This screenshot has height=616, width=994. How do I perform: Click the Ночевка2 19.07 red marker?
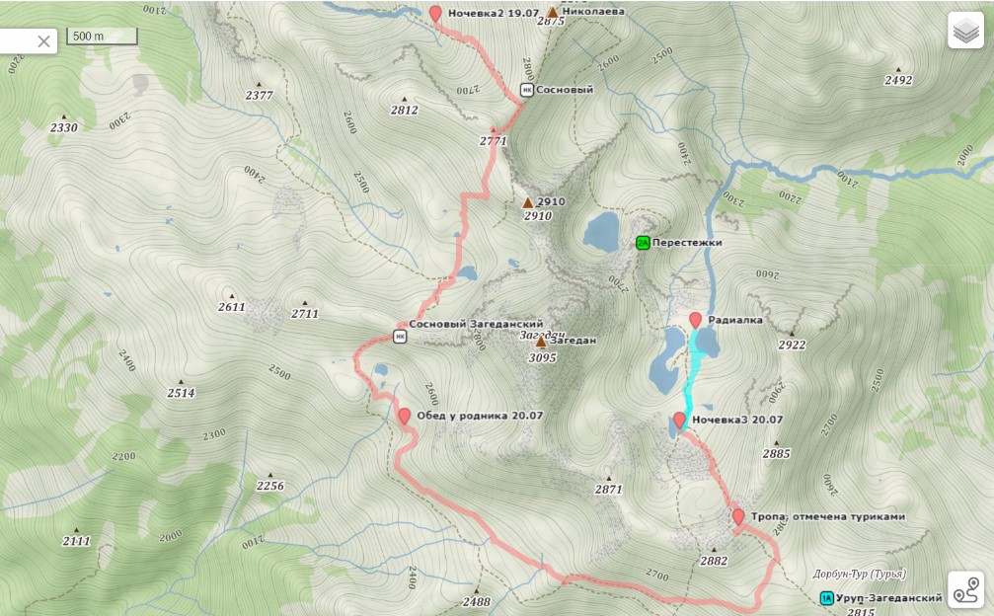click(435, 13)
